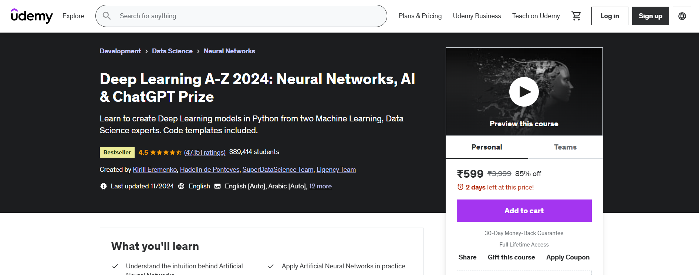Click the Log in button

pyautogui.click(x=609, y=16)
